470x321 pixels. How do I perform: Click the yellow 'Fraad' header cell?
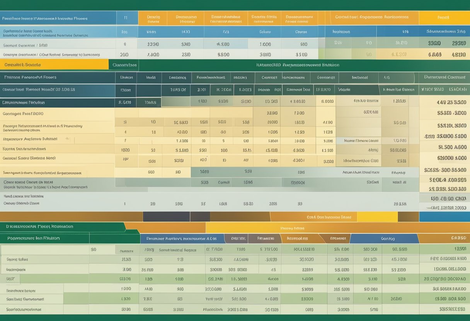(444, 18)
